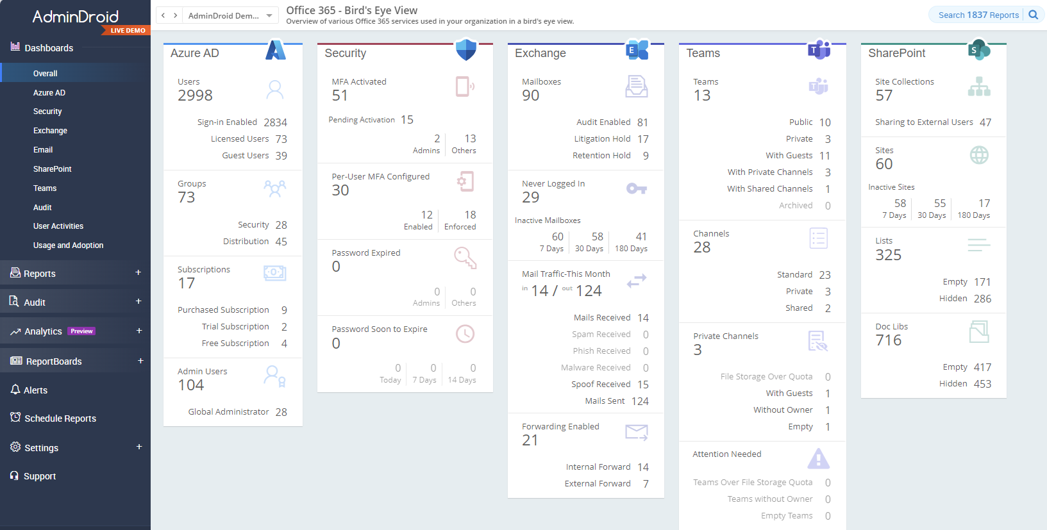Click the Site Collections hierarchy icon
Screen dimensions: 1047x530
point(979,87)
